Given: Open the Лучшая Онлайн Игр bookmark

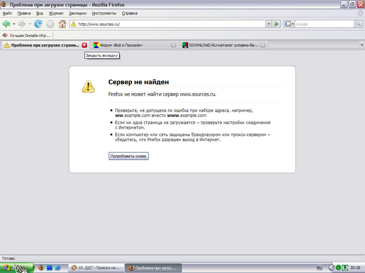Looking at the screenshot, I should (26, 35).
